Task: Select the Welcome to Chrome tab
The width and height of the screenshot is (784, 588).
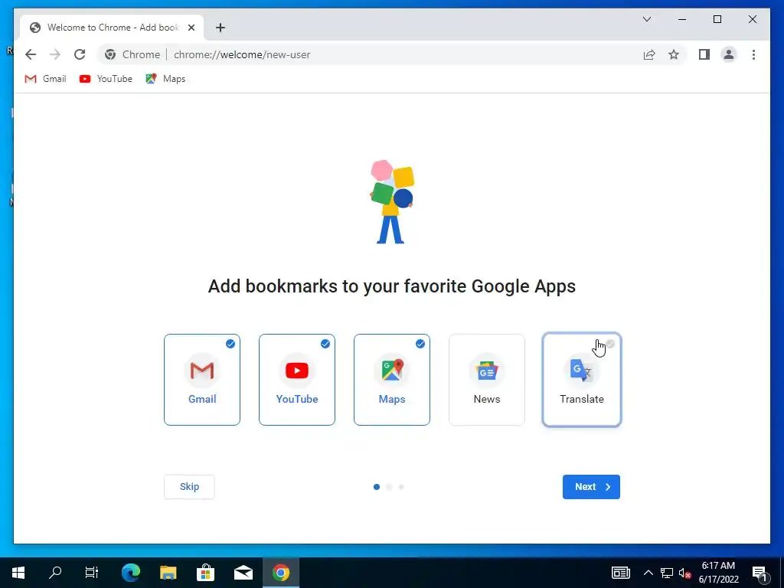Action: coord(112,28)
